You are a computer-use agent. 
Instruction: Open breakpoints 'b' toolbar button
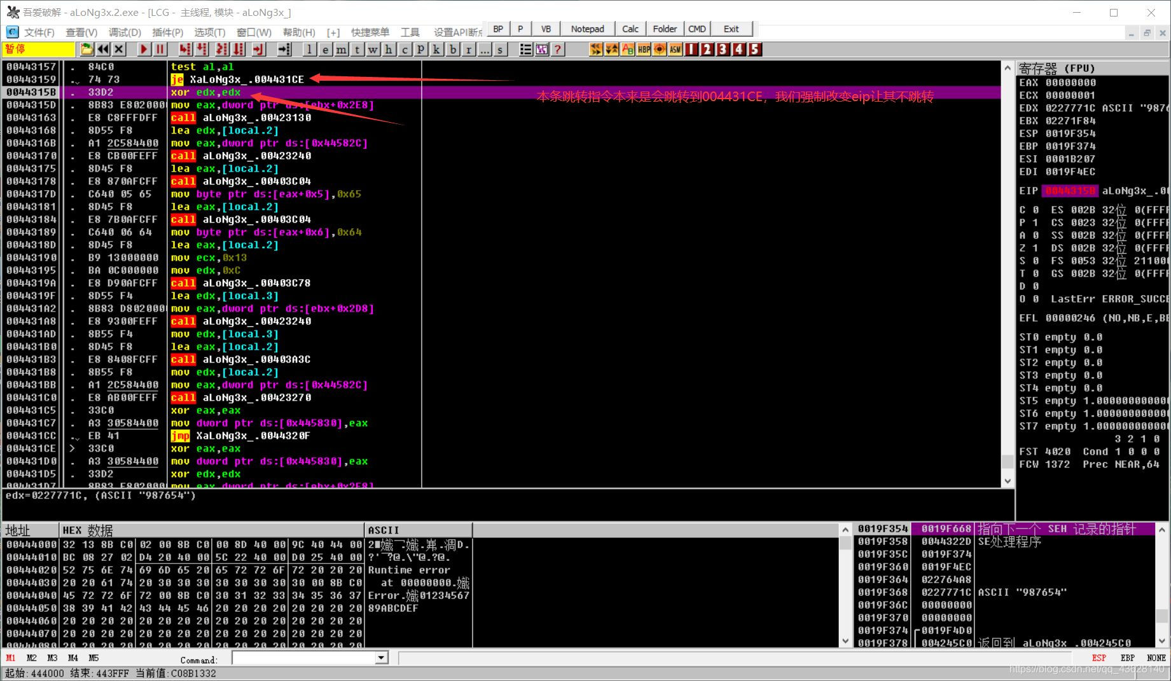452,49
